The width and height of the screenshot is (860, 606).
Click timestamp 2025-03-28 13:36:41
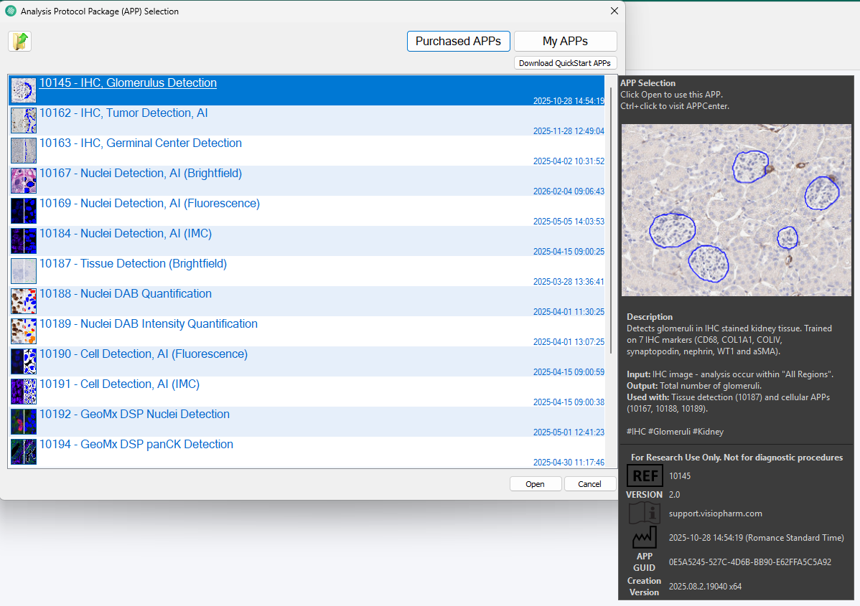tap(569, 282)
